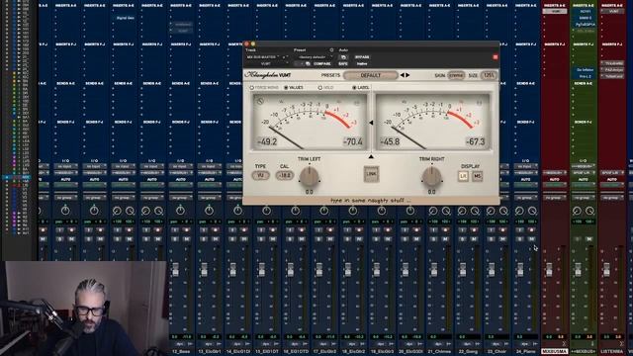
Task: Change the SIZE 125% selector
Action: point(489,75)
